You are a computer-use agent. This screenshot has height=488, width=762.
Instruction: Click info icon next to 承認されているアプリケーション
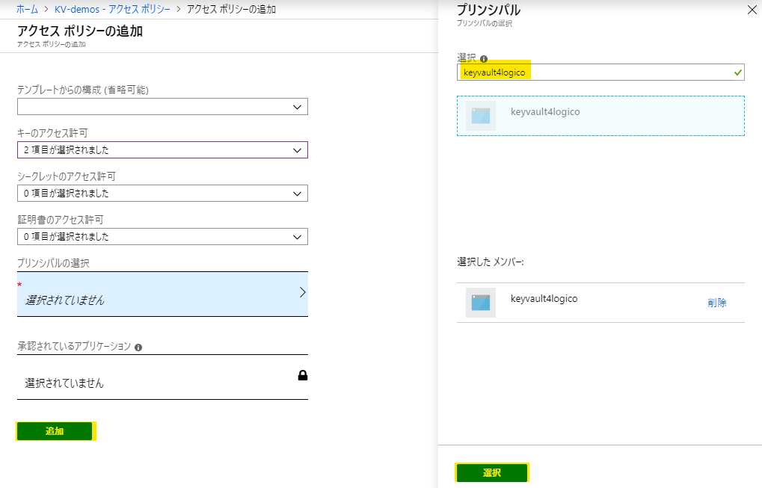[x=138, y=347]
